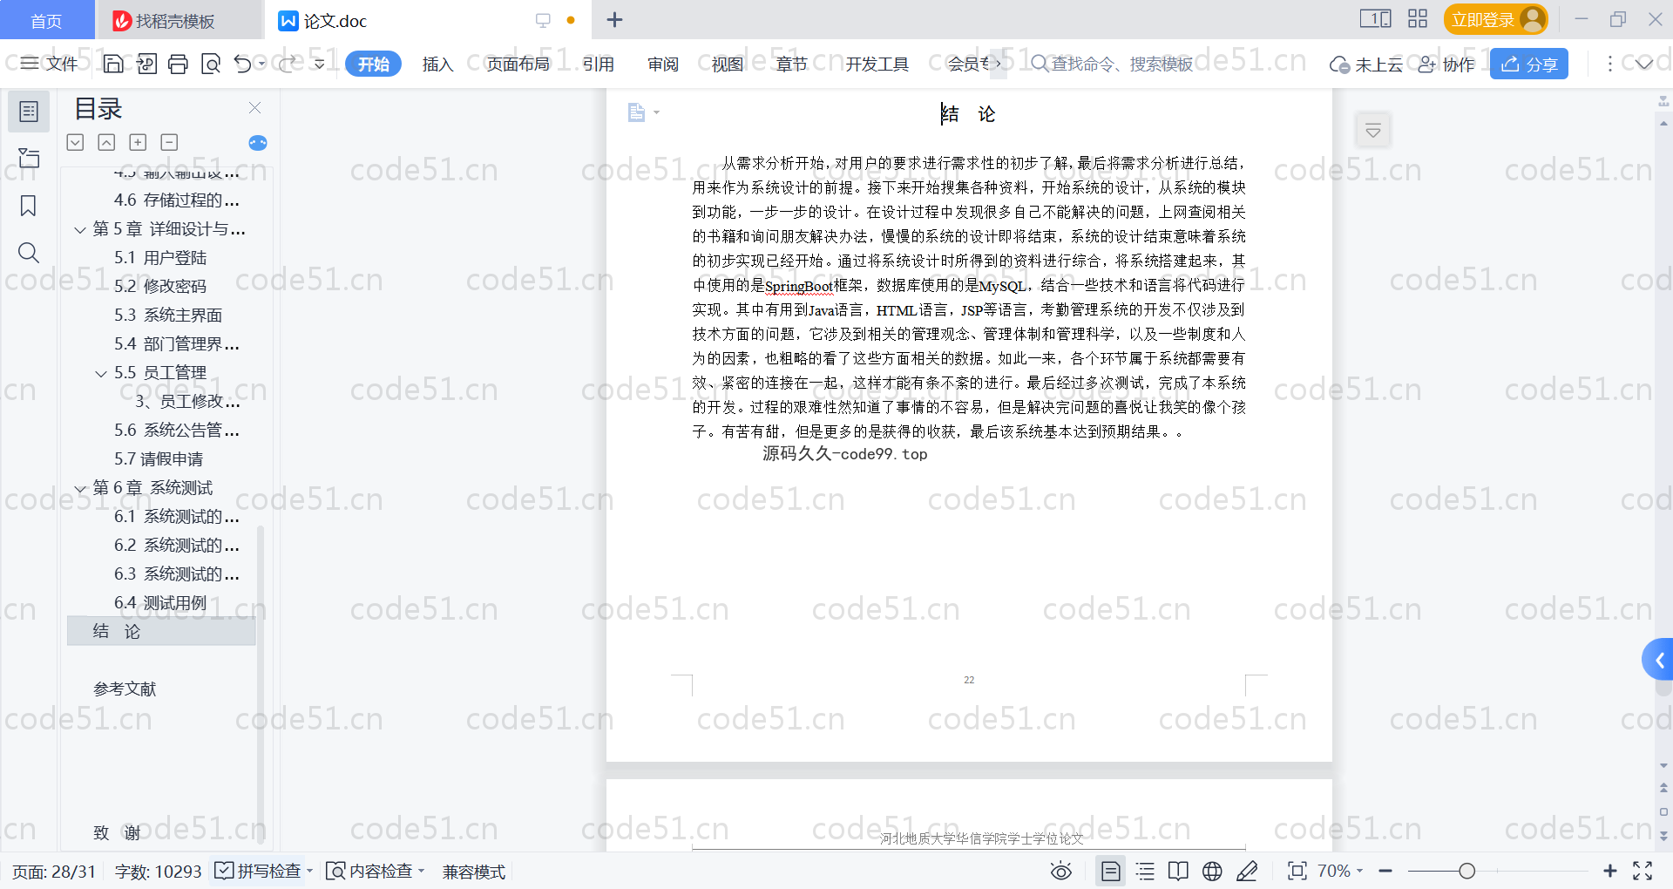Click the fit page icon in the status bar
The image size is (1673, 889).
pyautogui.click(x=1297, y=871)
